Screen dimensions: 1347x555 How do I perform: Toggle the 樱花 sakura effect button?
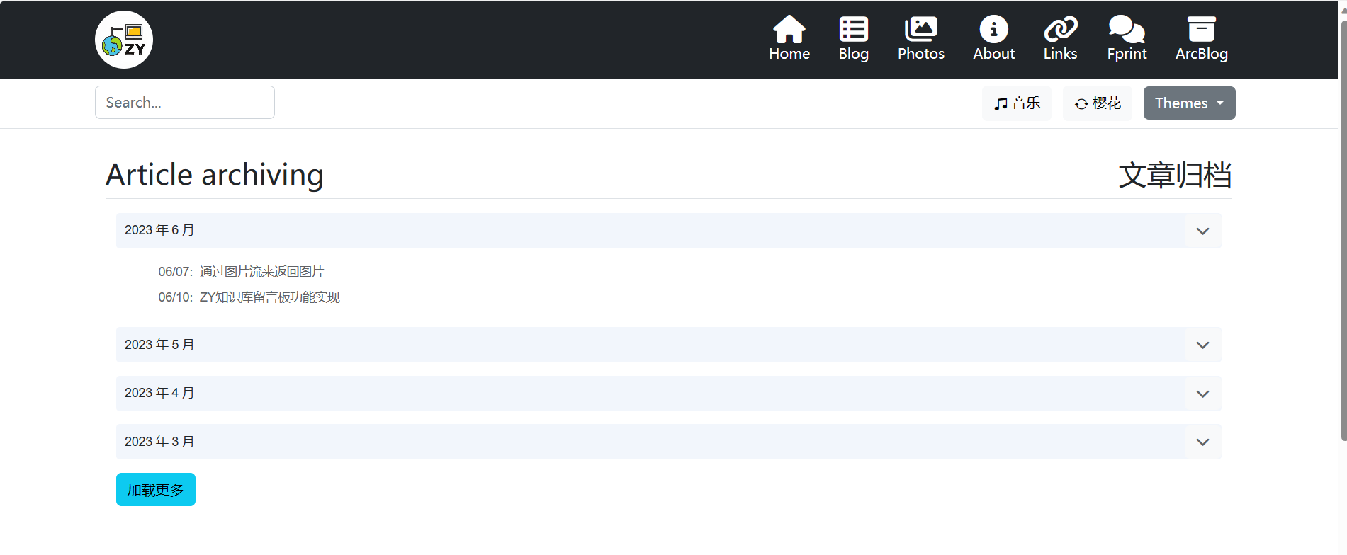coord(1098,103)
